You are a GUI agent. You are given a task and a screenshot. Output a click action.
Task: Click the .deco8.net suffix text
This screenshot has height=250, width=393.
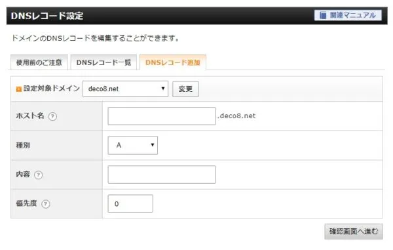click(x=236, y=115)
